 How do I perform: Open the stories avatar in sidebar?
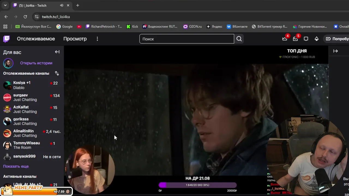click(x=8, y=63)
